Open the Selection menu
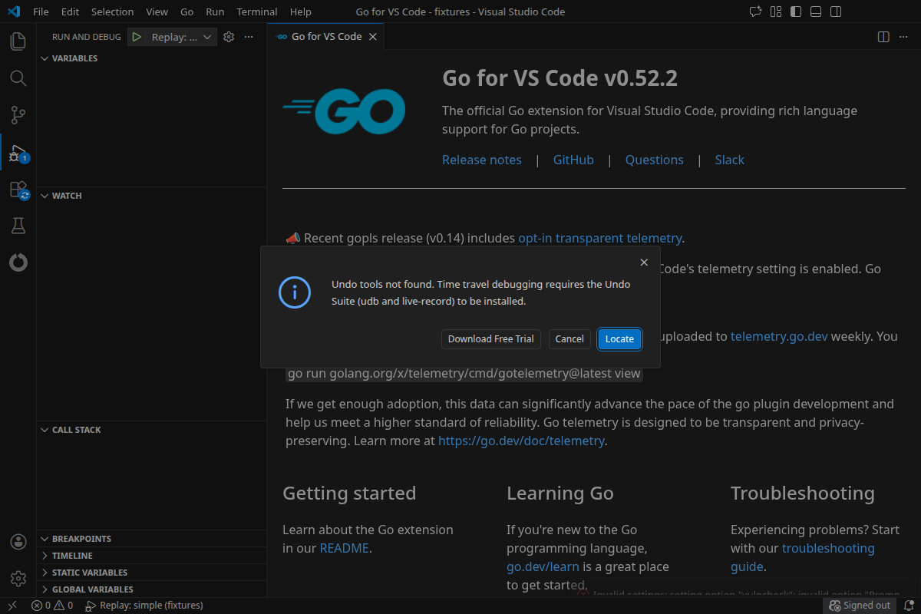921x614 pixels. 112,12
